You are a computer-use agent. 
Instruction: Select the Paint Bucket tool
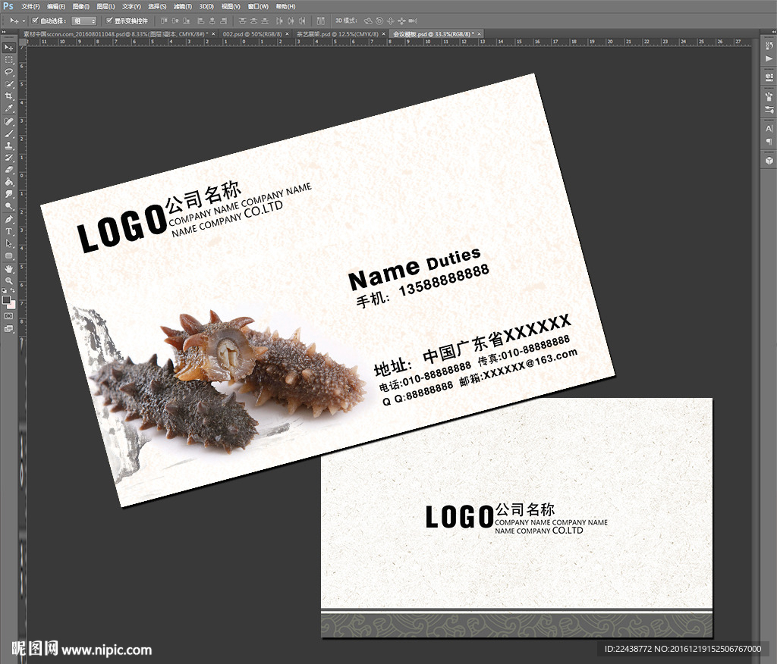[x=9, y=182]
